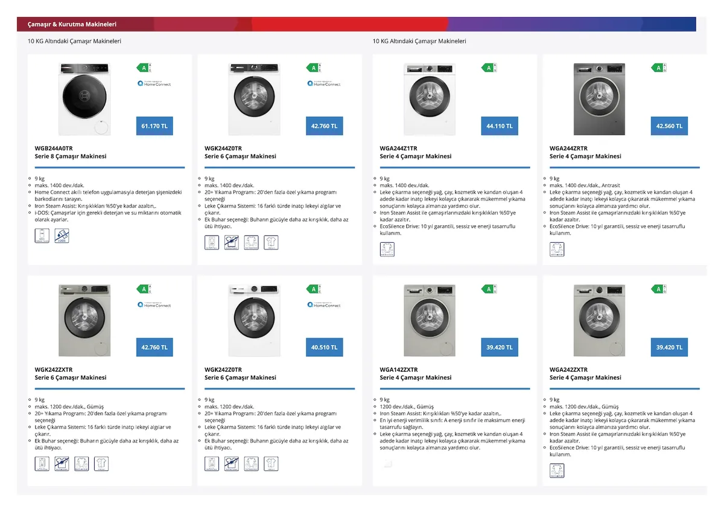
Task: Click the energy class A label for WGA244Z1TR
Action: (x=489, y=68)
